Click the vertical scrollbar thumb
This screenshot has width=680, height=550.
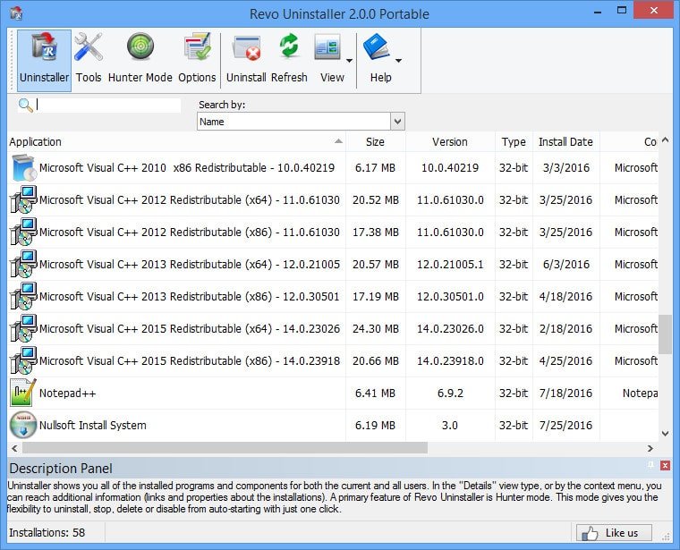pyautogui.click(x=665, y=334)
